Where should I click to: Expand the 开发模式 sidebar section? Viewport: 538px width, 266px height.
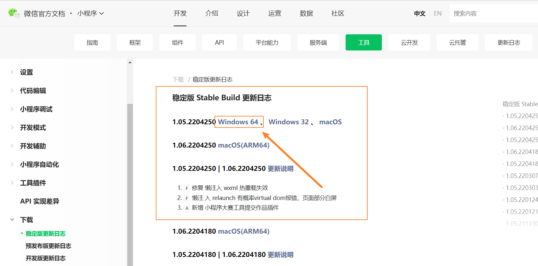point(33,127)
